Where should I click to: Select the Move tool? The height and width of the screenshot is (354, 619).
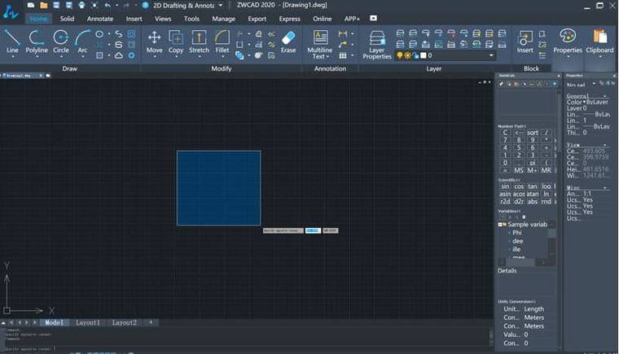tap(154, 42)
